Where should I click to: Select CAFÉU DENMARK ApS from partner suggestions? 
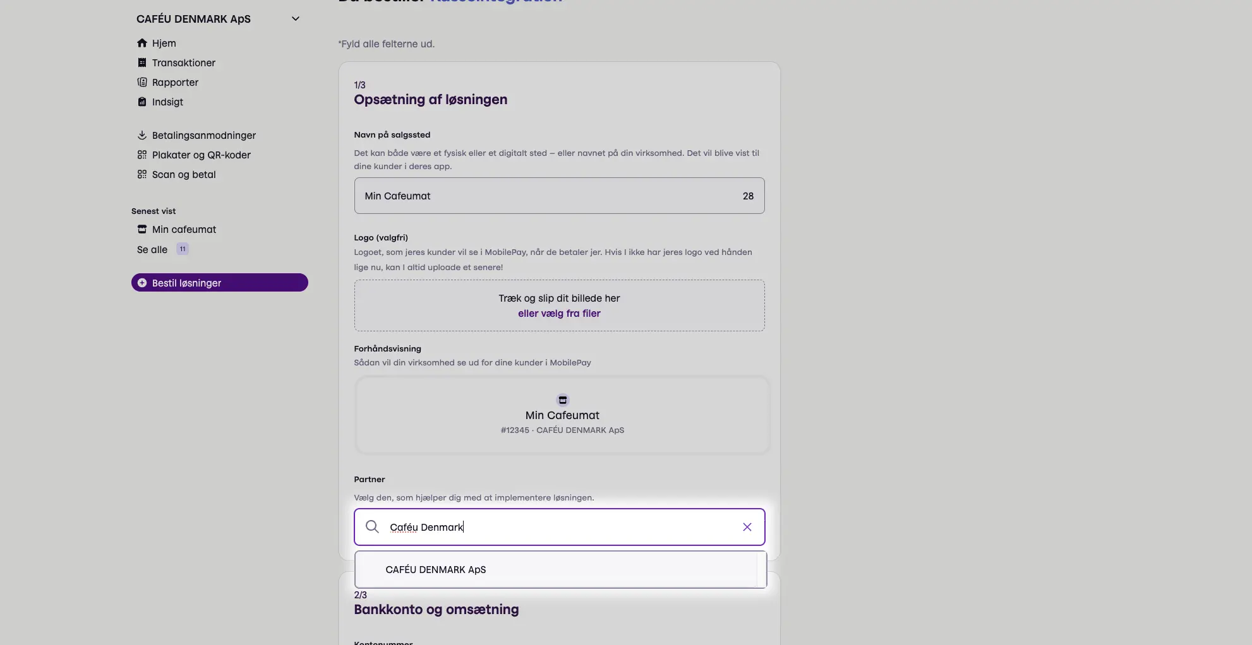[x=436, y=569]
